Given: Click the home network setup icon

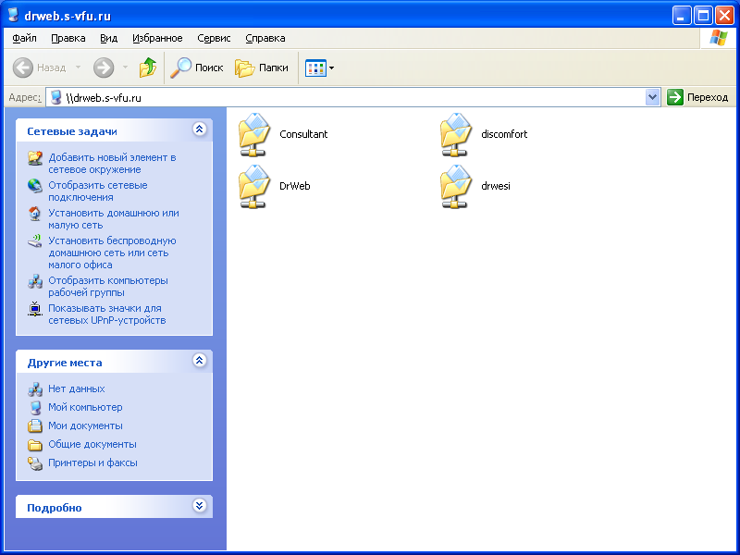Looking at the screenshot, I should coord(35,214).
